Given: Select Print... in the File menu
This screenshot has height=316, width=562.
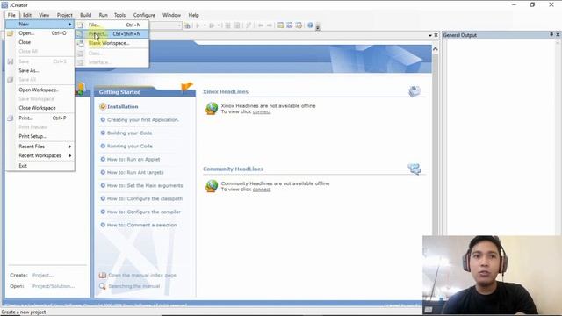Looking at the screenshot, I should point(40,118).
